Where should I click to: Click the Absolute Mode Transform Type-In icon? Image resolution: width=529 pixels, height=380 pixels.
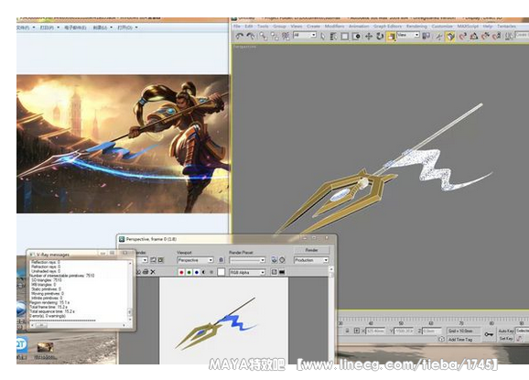point(357,331)
